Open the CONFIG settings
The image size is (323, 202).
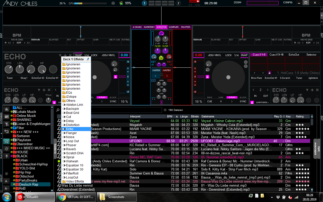pyautogui.click(x=288, y=3)
